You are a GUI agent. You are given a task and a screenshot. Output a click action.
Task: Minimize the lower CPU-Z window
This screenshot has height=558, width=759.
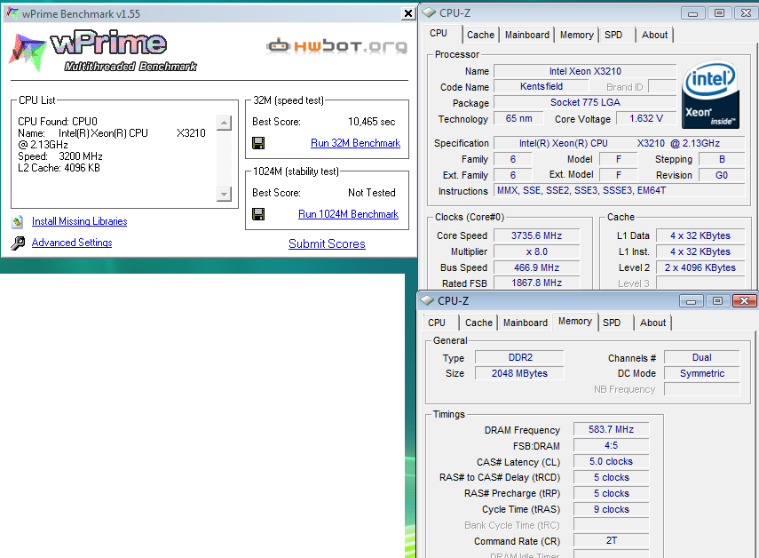click(691, 301)
